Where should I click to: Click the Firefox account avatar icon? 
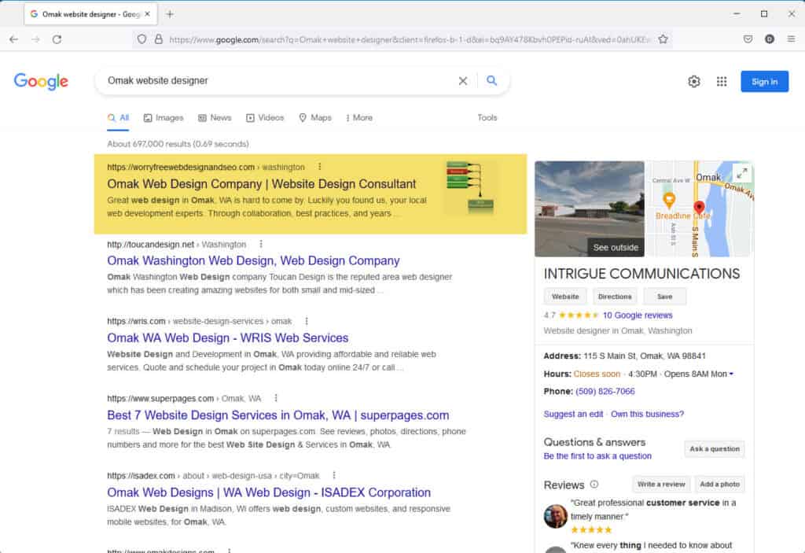[x=769, y=39]
